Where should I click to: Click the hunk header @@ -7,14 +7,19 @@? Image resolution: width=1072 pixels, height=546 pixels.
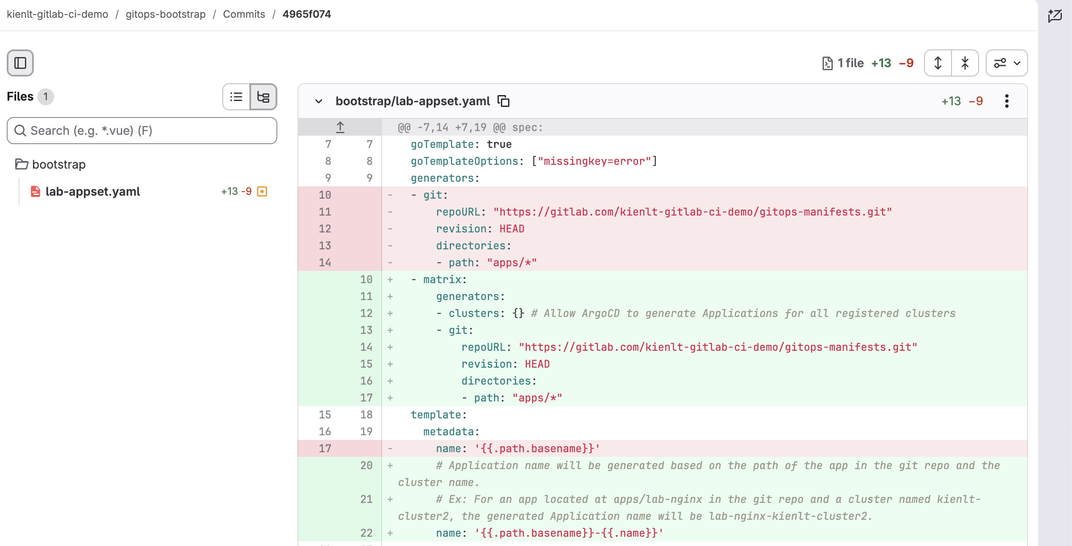click(x=470, y=127)
